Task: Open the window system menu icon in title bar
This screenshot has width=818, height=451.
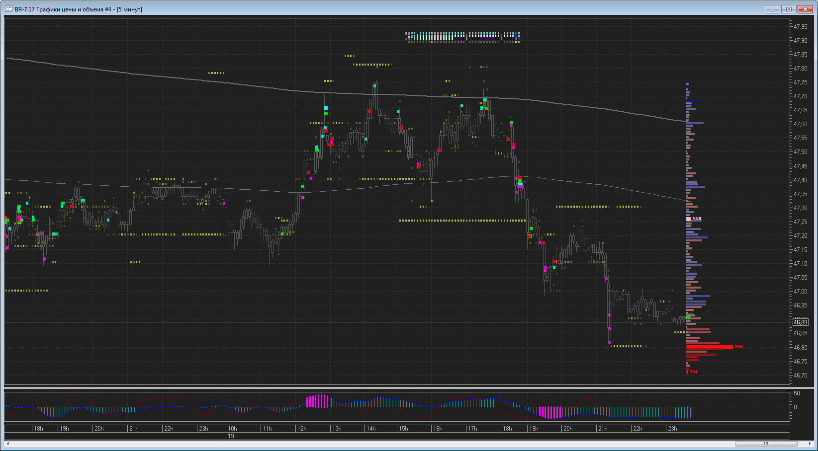Action: [9, 9]
